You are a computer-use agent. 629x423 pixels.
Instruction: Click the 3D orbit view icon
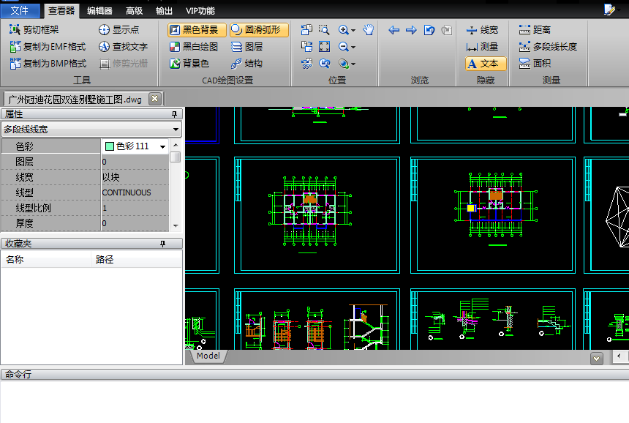tap(343, 64)
